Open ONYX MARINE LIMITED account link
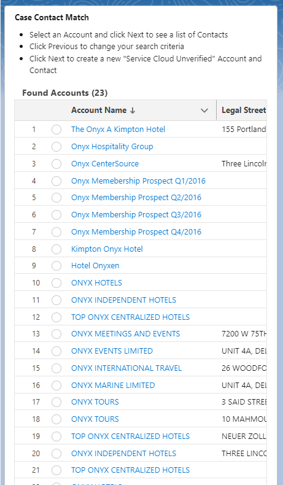This screenshot has height=485, width=283. [x=113, y=386]
